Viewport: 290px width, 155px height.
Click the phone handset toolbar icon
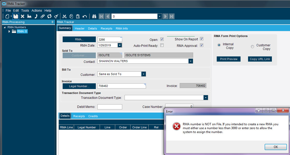36,16
